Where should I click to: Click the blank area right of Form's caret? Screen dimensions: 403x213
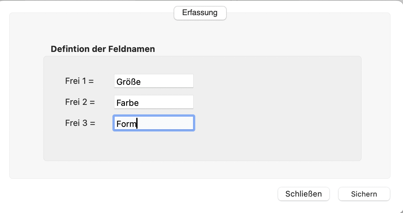coord(165,123)
